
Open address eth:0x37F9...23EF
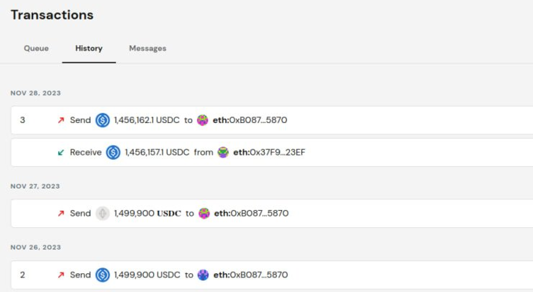[x=269, y=152]
